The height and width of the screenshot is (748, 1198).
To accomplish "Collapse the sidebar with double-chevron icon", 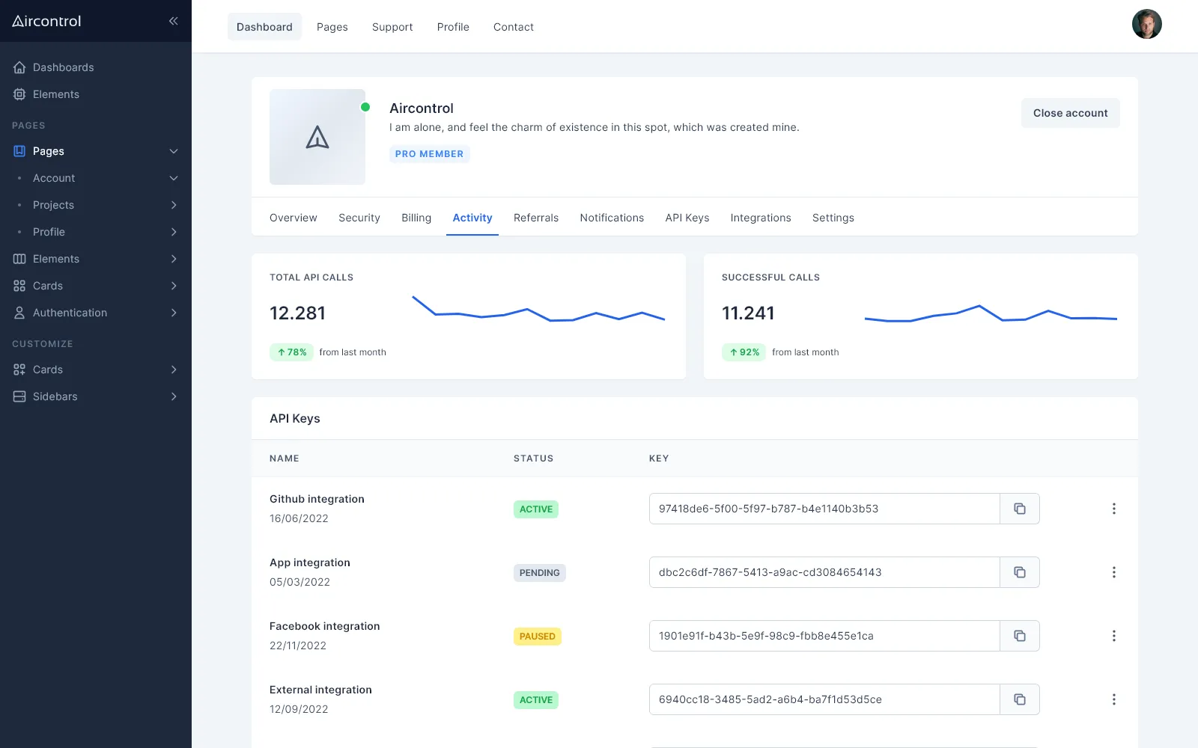I will pos(173,21).
